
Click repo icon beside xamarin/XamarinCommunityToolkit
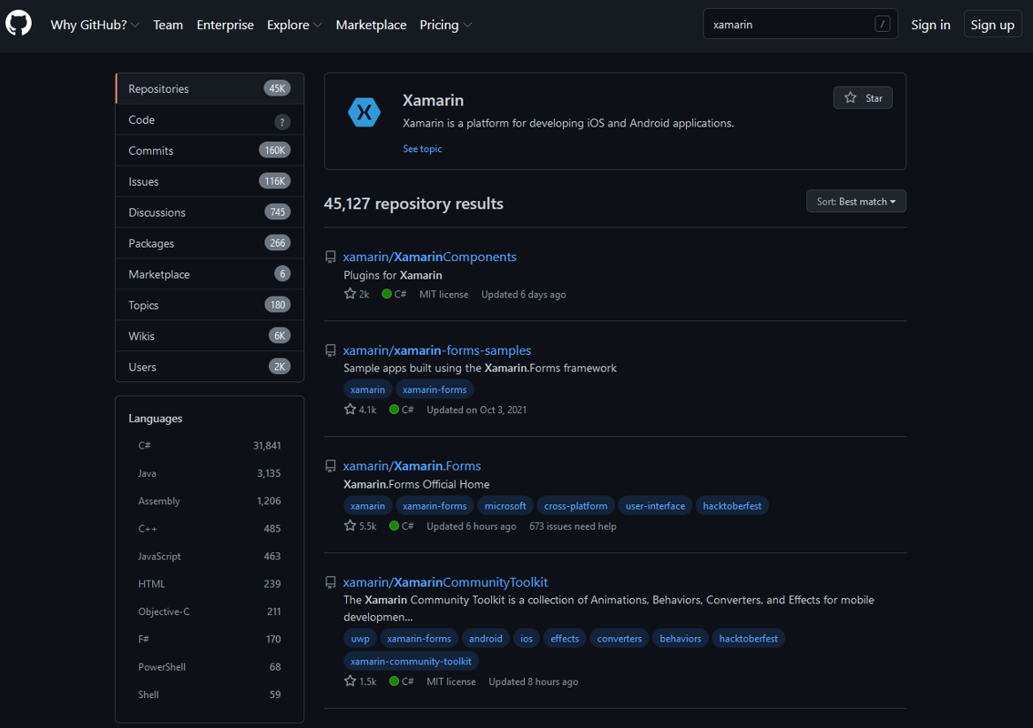coord(331,582)
